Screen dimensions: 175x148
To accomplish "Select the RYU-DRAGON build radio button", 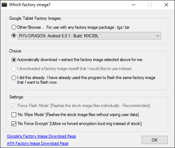I will click(x=14, y=36).
